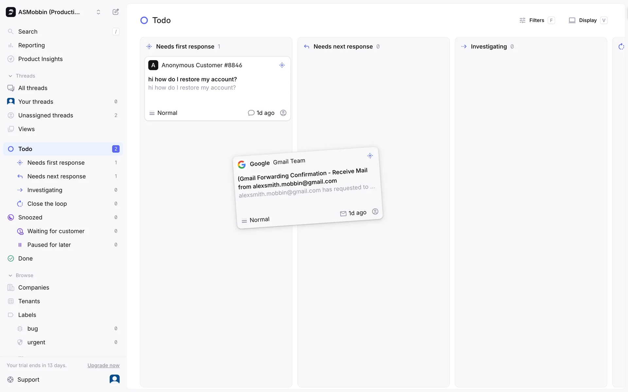Select the urgent label
Viewport: 628px width, 392px height.
[x=36, y=342]
